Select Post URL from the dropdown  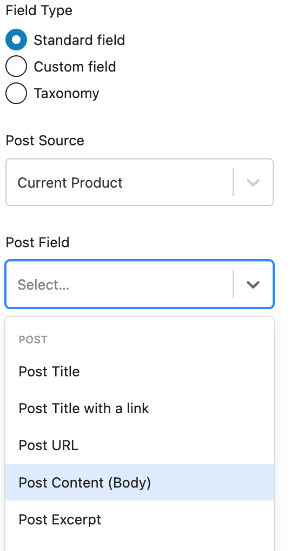point(140,445)
